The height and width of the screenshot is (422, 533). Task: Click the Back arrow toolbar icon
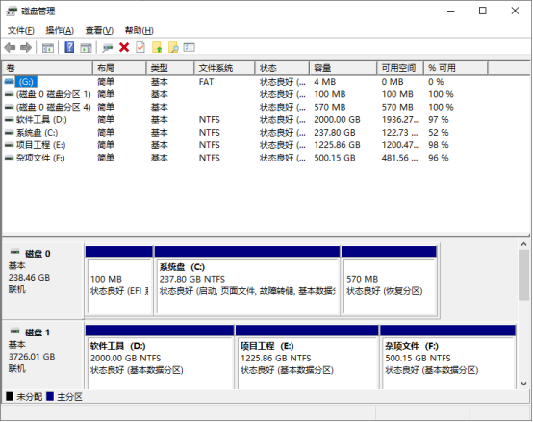pyautogui.click(x=11, y=47)
